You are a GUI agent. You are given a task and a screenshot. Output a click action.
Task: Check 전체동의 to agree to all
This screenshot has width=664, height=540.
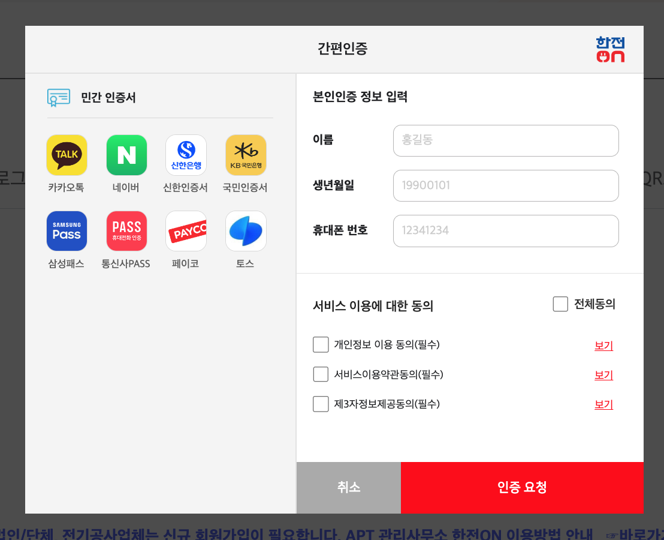point(560,304)
